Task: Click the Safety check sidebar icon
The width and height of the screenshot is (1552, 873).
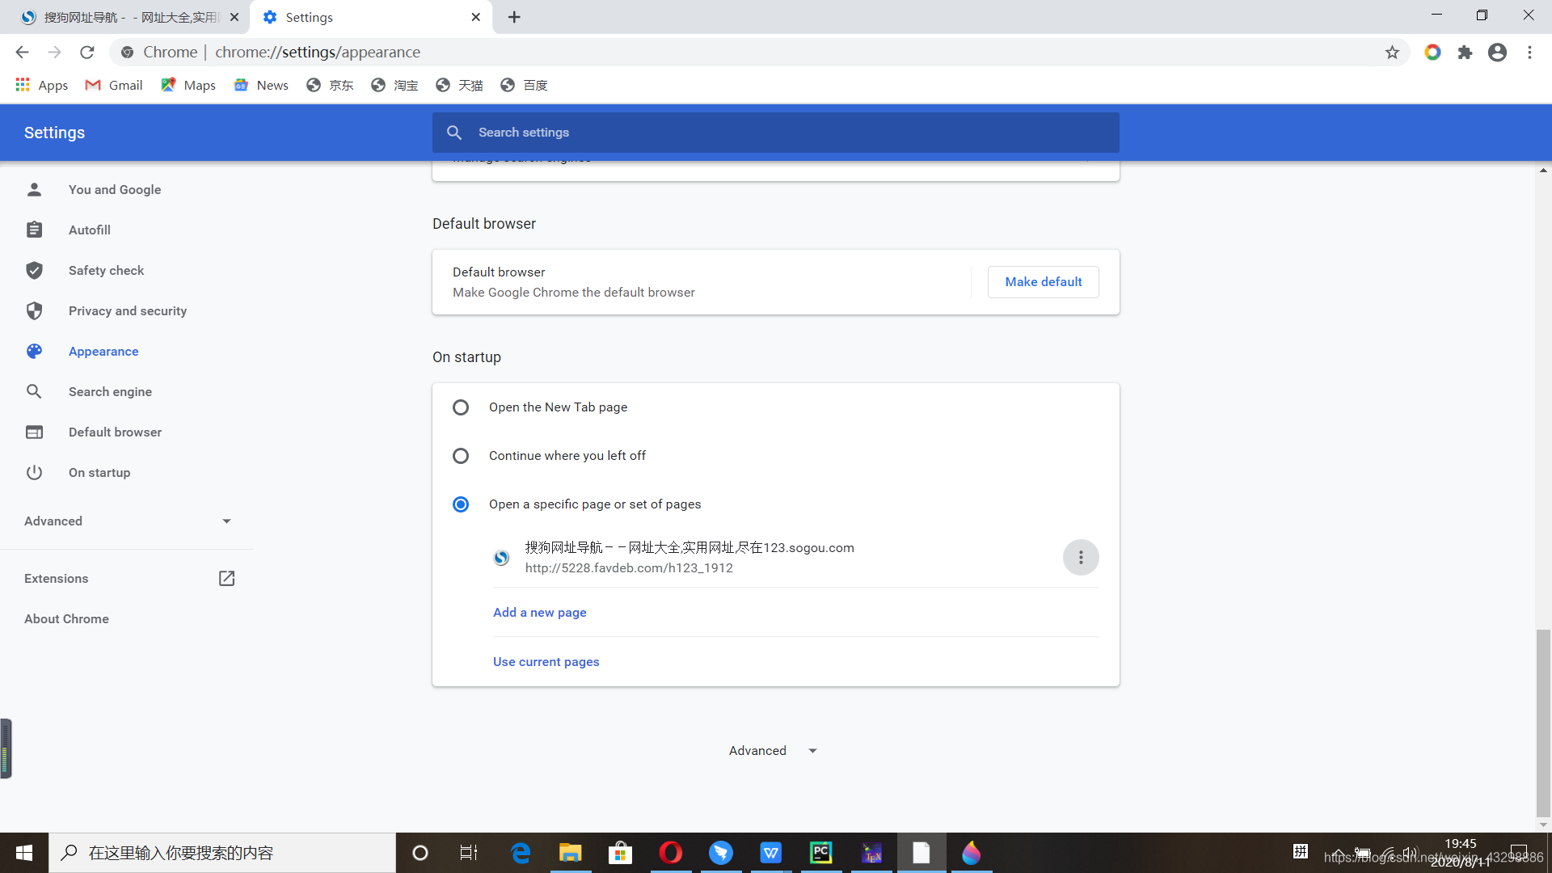Action: click(x=34, y=270)
